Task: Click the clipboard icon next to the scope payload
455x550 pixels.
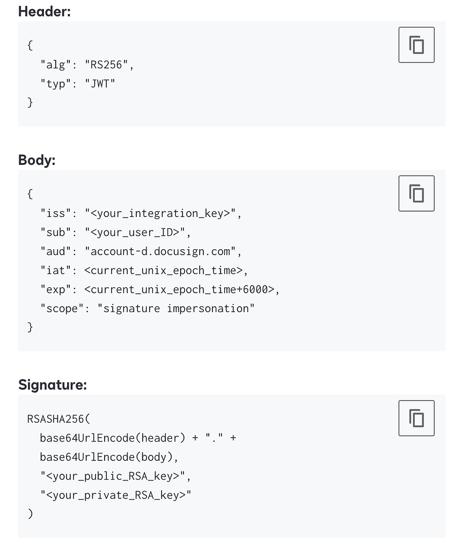Action: (x=416, y=193)
